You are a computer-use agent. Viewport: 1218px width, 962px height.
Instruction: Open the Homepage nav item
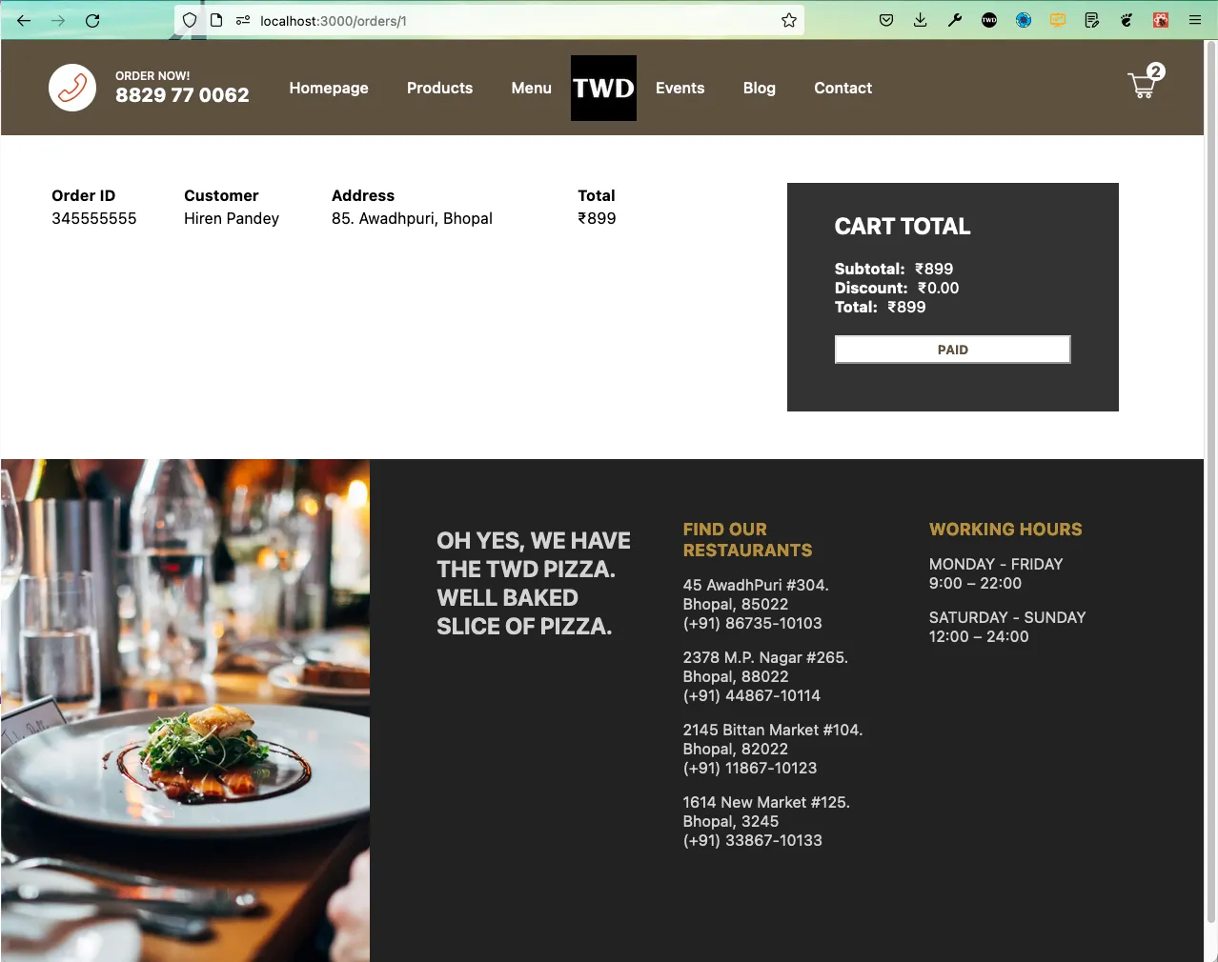point(329,88)
